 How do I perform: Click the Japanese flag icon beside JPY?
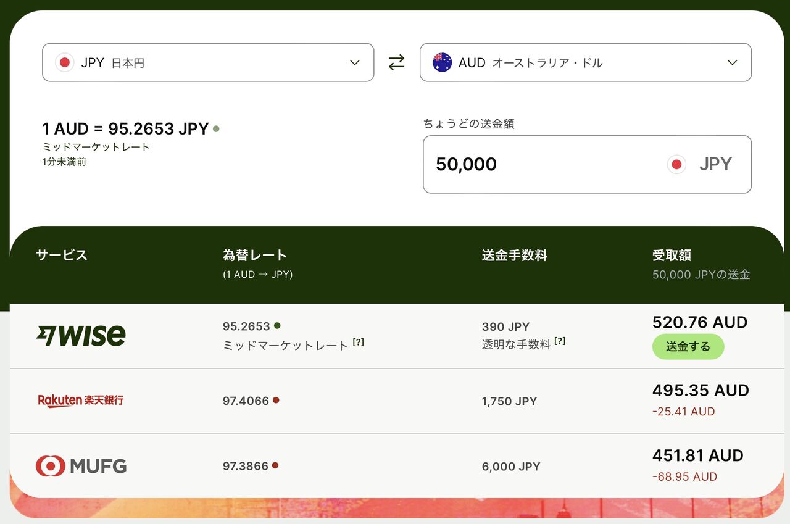click(64, 62)
